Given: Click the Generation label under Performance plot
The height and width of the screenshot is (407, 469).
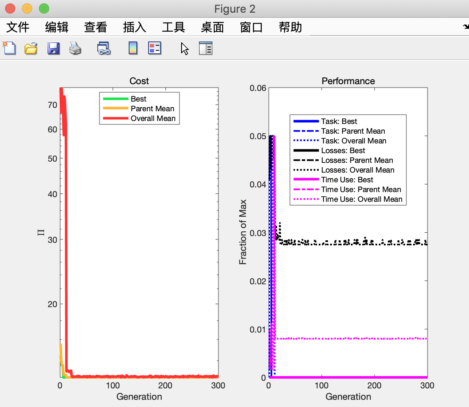Looking at the screenshot, I should pos(348,397).
